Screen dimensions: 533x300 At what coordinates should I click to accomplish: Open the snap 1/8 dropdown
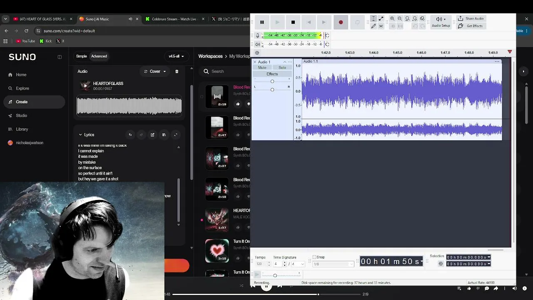tap(333, 264)
